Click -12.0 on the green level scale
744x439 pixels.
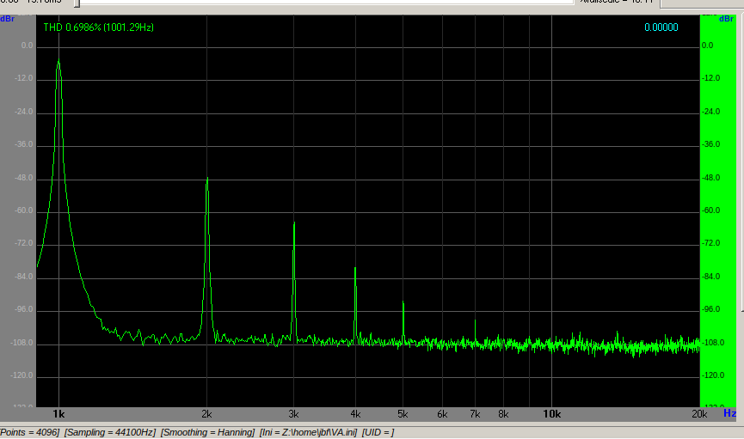pyautogui.click(x=710, y=78)
